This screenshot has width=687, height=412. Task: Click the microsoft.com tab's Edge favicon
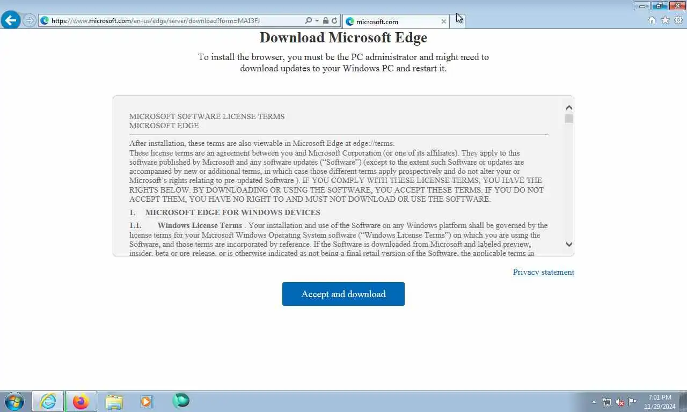coord(350,21)
